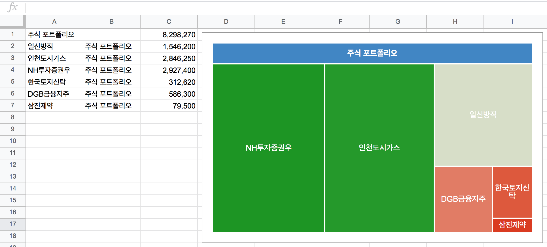
Task: Select column A header
Action: pos(54,22)
